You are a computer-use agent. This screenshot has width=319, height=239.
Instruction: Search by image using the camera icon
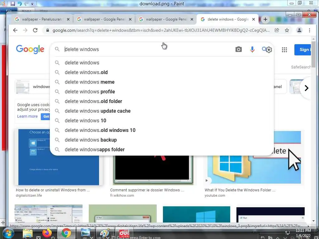(x=238, y=49)
